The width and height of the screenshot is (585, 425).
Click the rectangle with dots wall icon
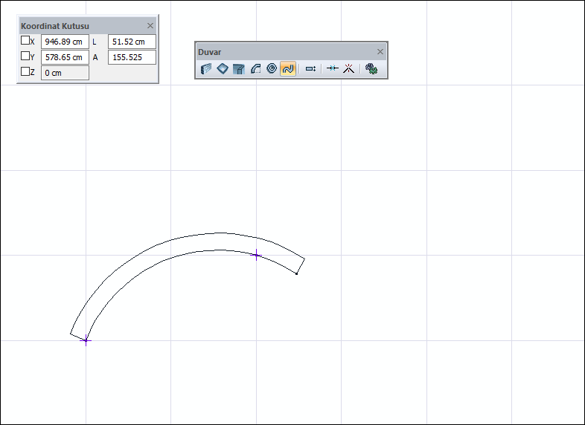pos(310,68)
